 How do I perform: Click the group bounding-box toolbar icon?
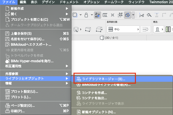click(x=120, y=15)
